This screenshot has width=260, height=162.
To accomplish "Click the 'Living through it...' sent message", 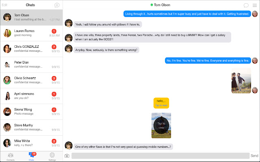I will (x=187, y=14).
